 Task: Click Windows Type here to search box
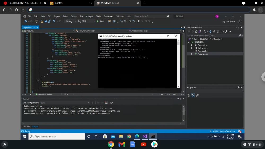57,136
